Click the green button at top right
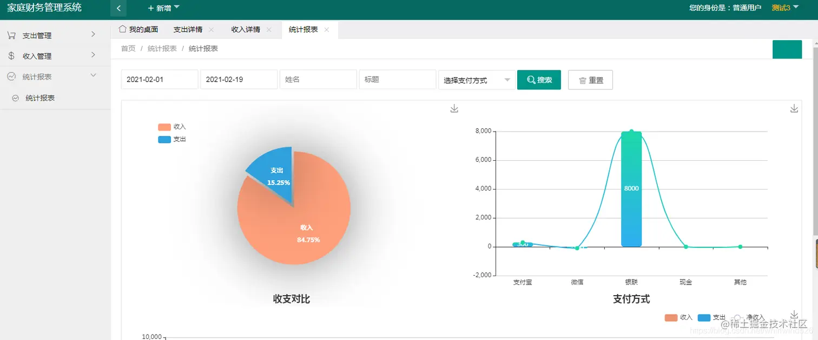 click(787, 49)
